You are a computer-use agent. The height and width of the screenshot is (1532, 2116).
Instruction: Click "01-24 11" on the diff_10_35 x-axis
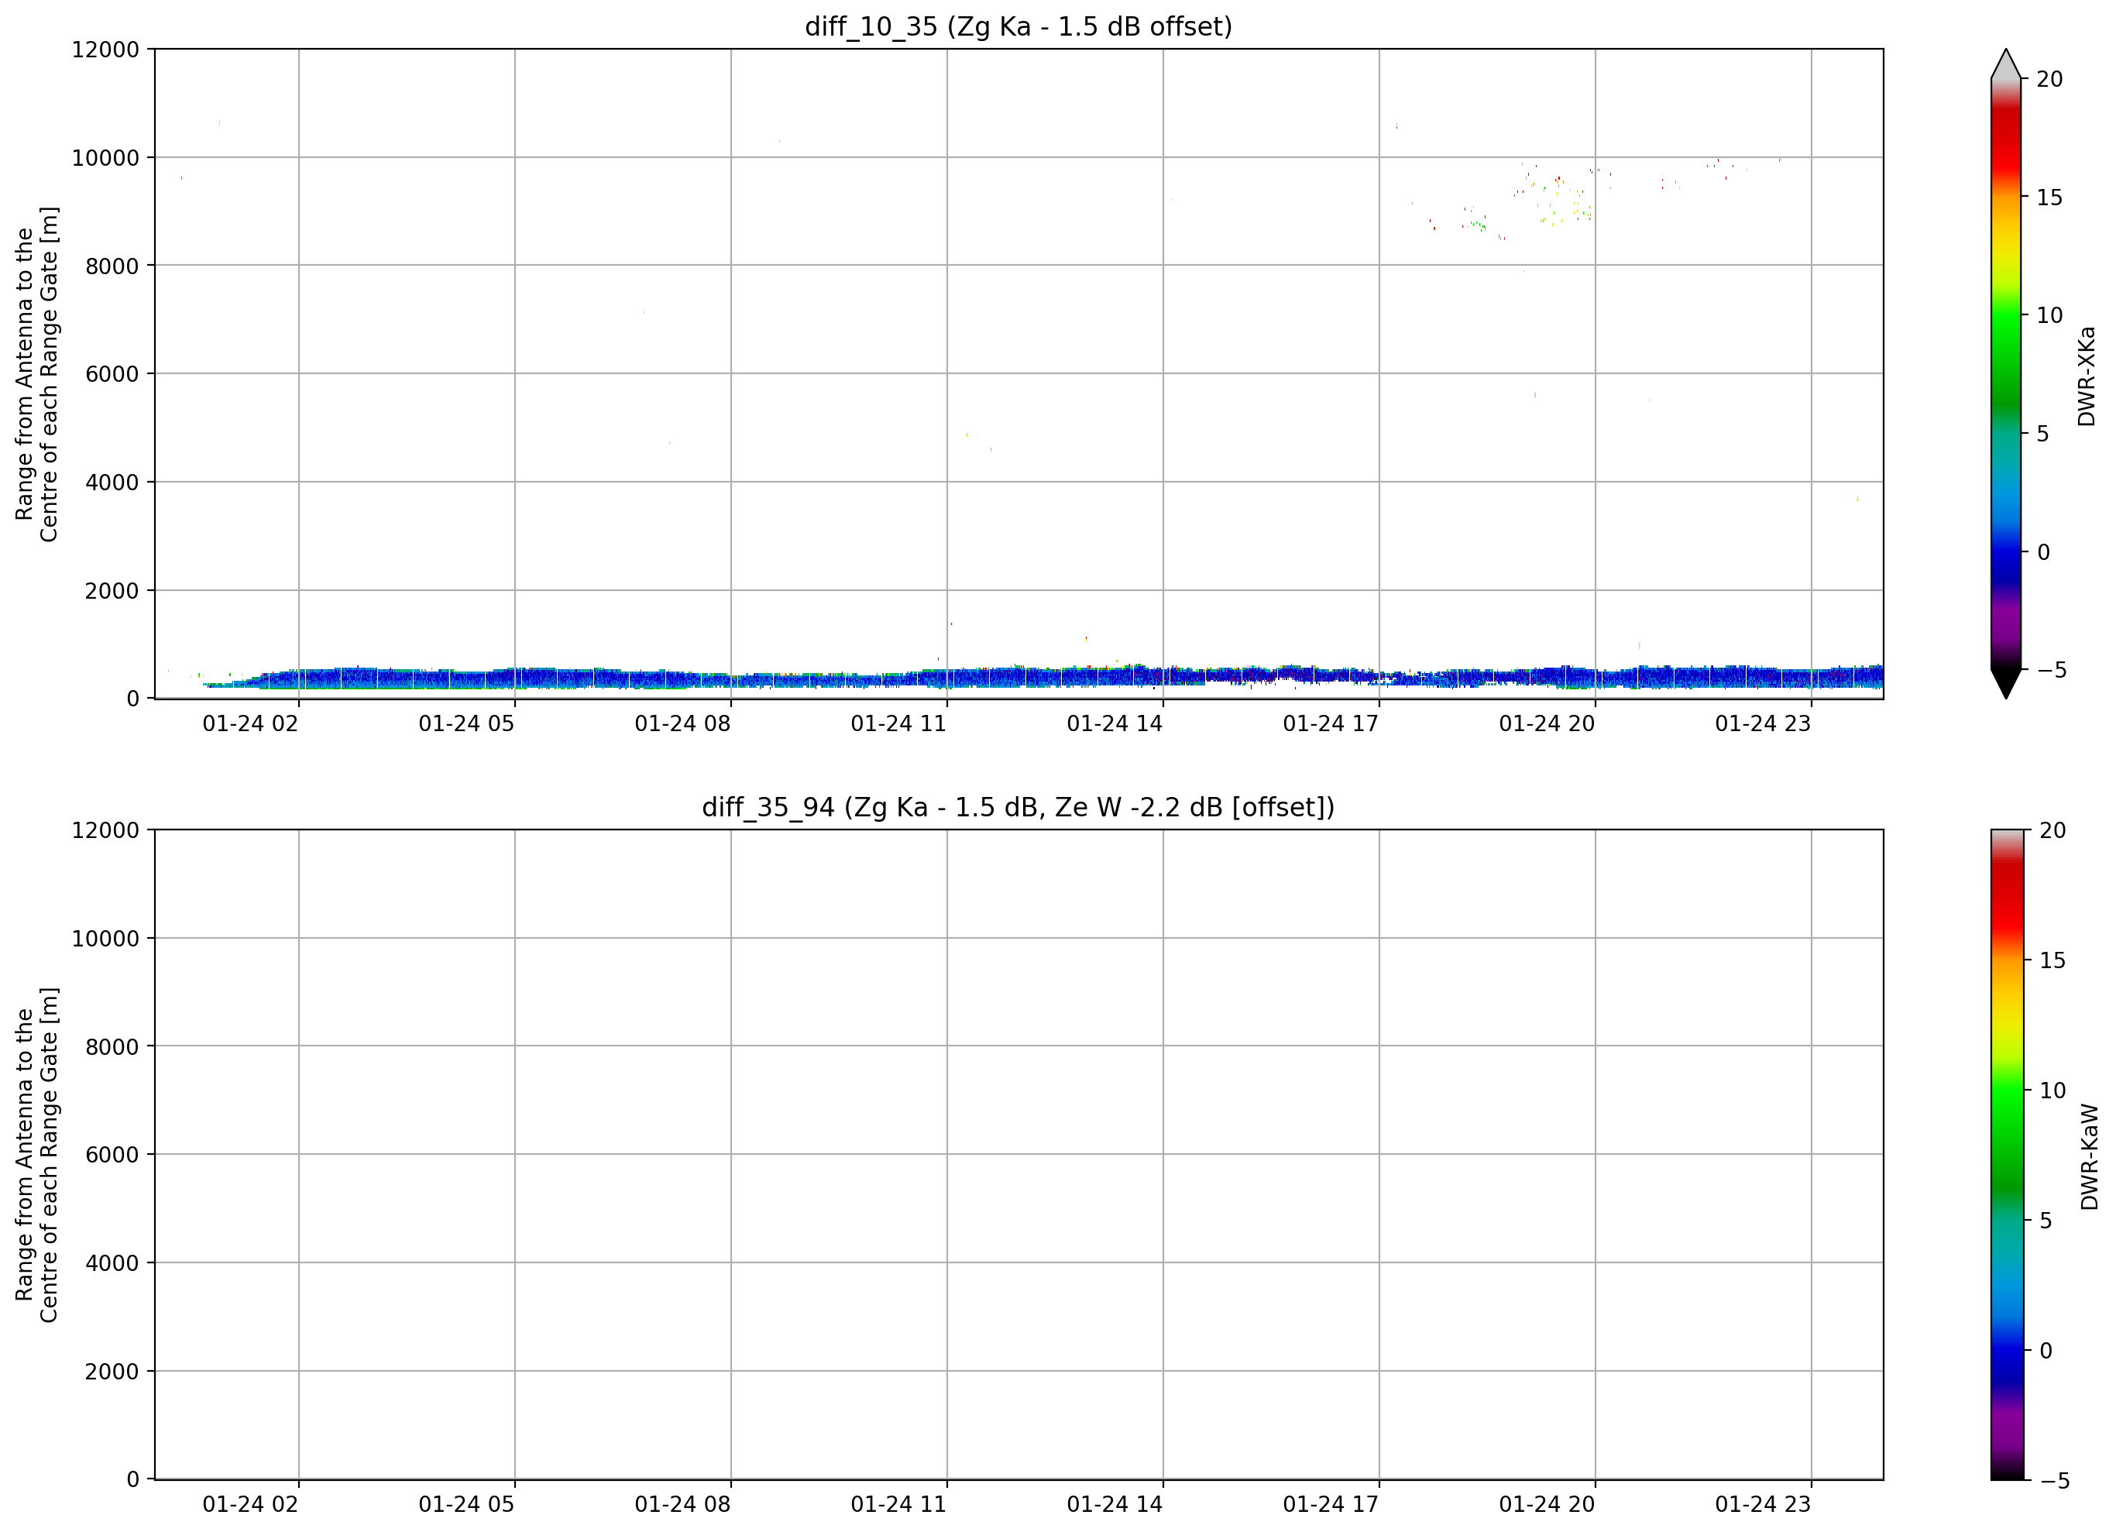898,724
